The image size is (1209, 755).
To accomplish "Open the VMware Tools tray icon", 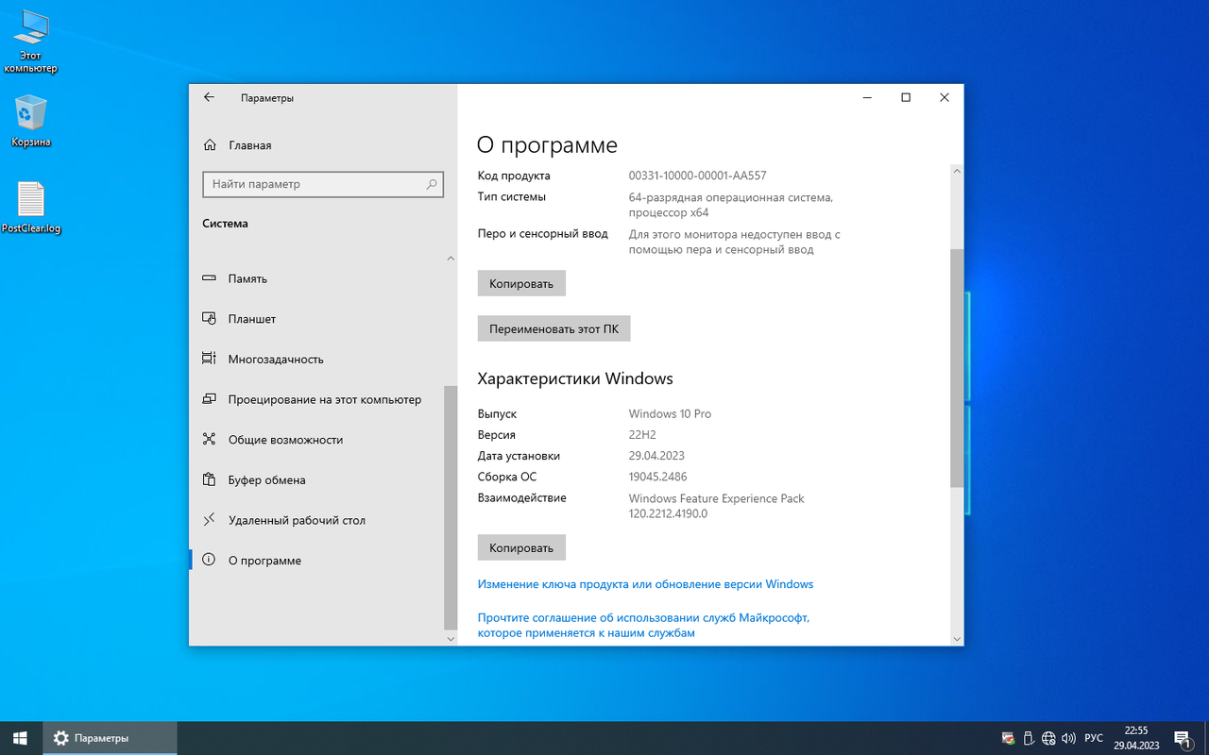I will click(1008, 738).
